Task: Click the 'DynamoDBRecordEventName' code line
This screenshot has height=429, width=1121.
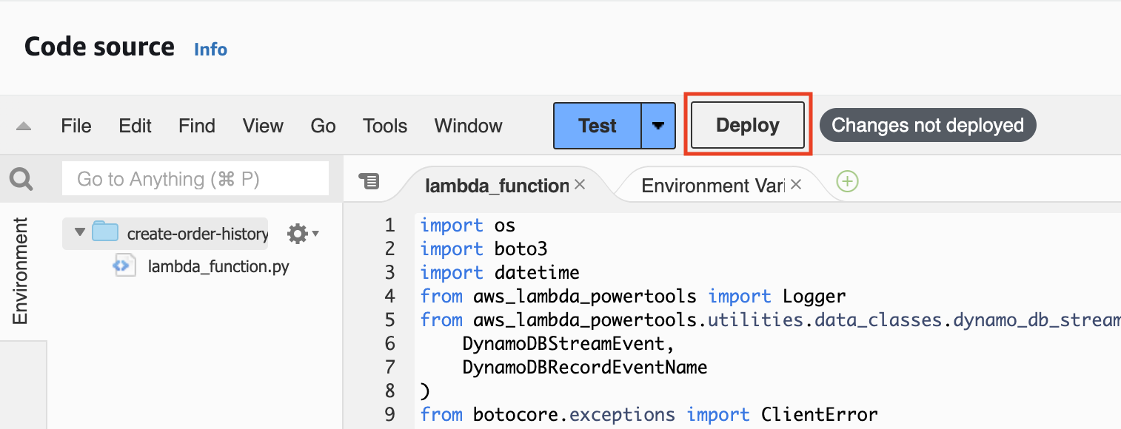Action: coord(585,367)
